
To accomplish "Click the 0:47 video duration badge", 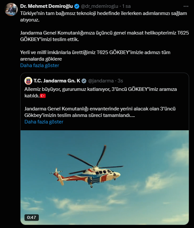I will click(32, 217).
